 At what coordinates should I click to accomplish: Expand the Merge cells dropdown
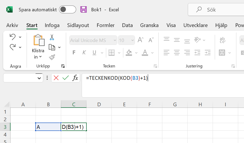(x=230, y=53)
